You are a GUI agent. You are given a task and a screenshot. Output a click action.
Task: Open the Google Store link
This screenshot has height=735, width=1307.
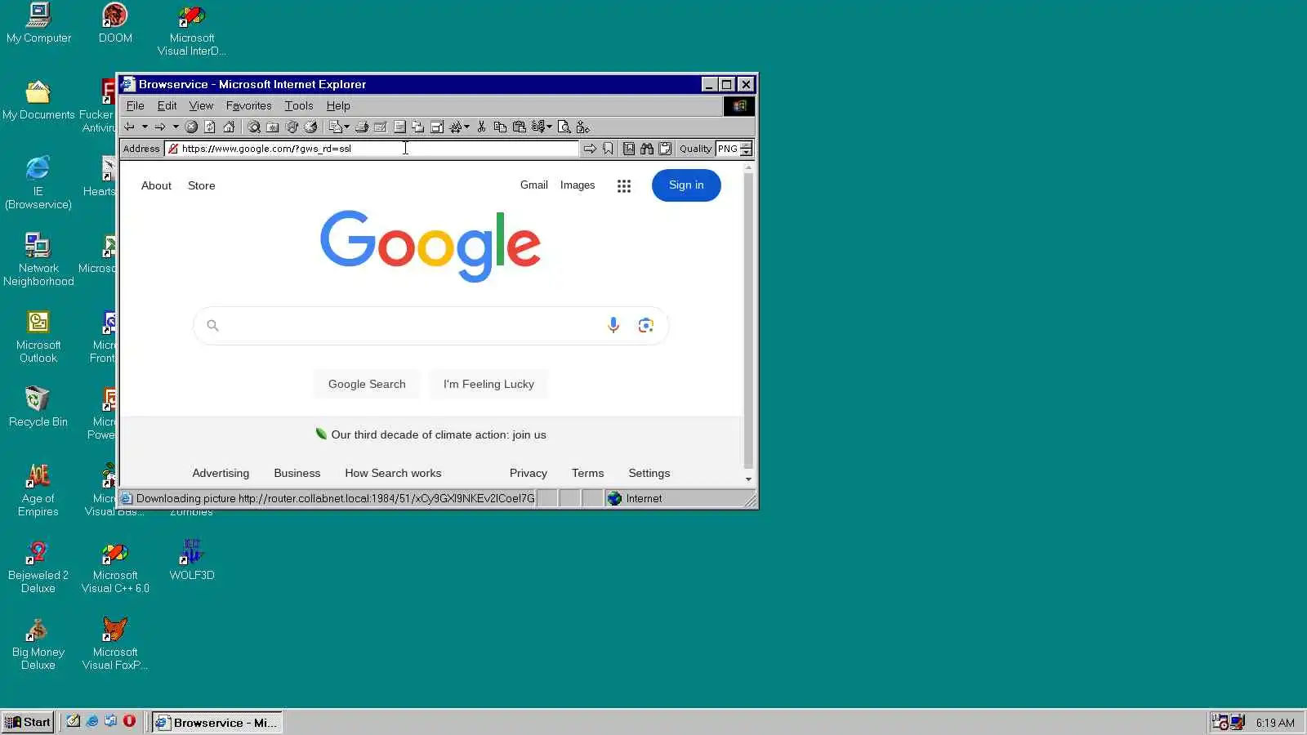point(202,185)
